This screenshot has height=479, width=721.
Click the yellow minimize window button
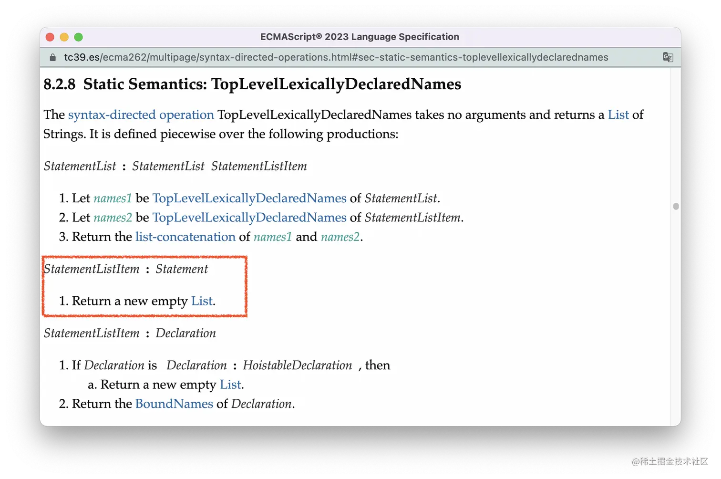click(x=64, y=37)
